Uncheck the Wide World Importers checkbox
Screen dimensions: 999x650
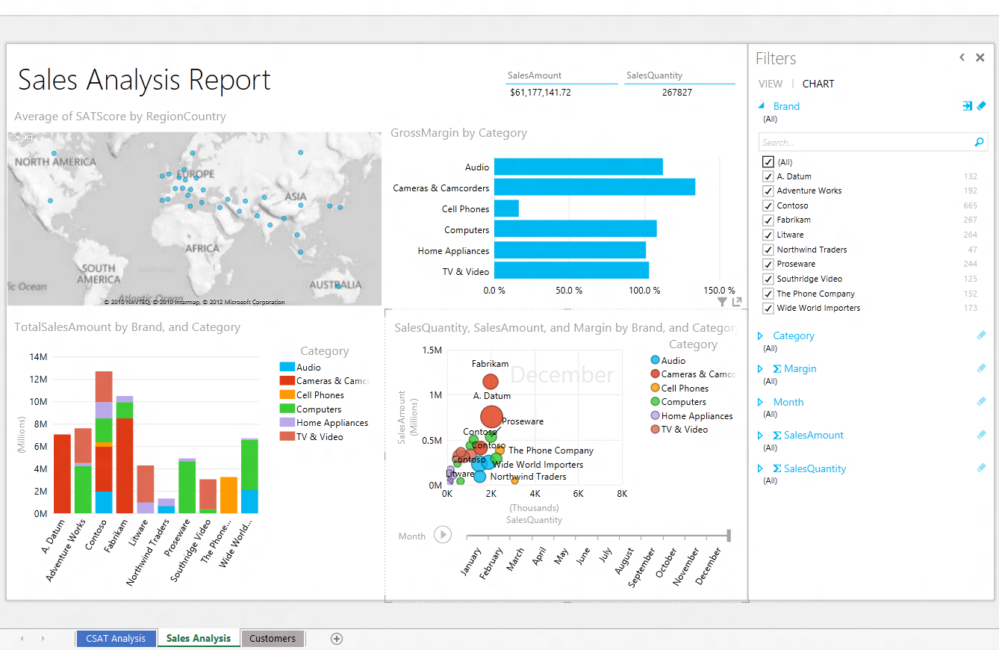[768, 308]
